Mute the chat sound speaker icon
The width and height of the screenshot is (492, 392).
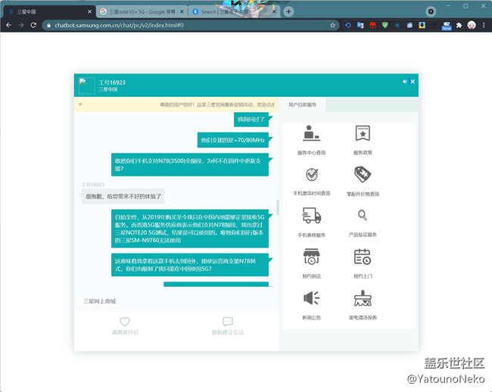[404, 82]
